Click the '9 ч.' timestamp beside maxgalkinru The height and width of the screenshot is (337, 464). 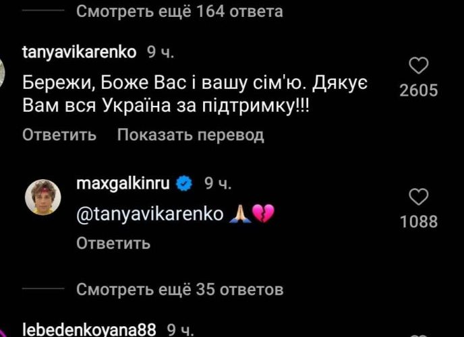(x=218, y=184)
